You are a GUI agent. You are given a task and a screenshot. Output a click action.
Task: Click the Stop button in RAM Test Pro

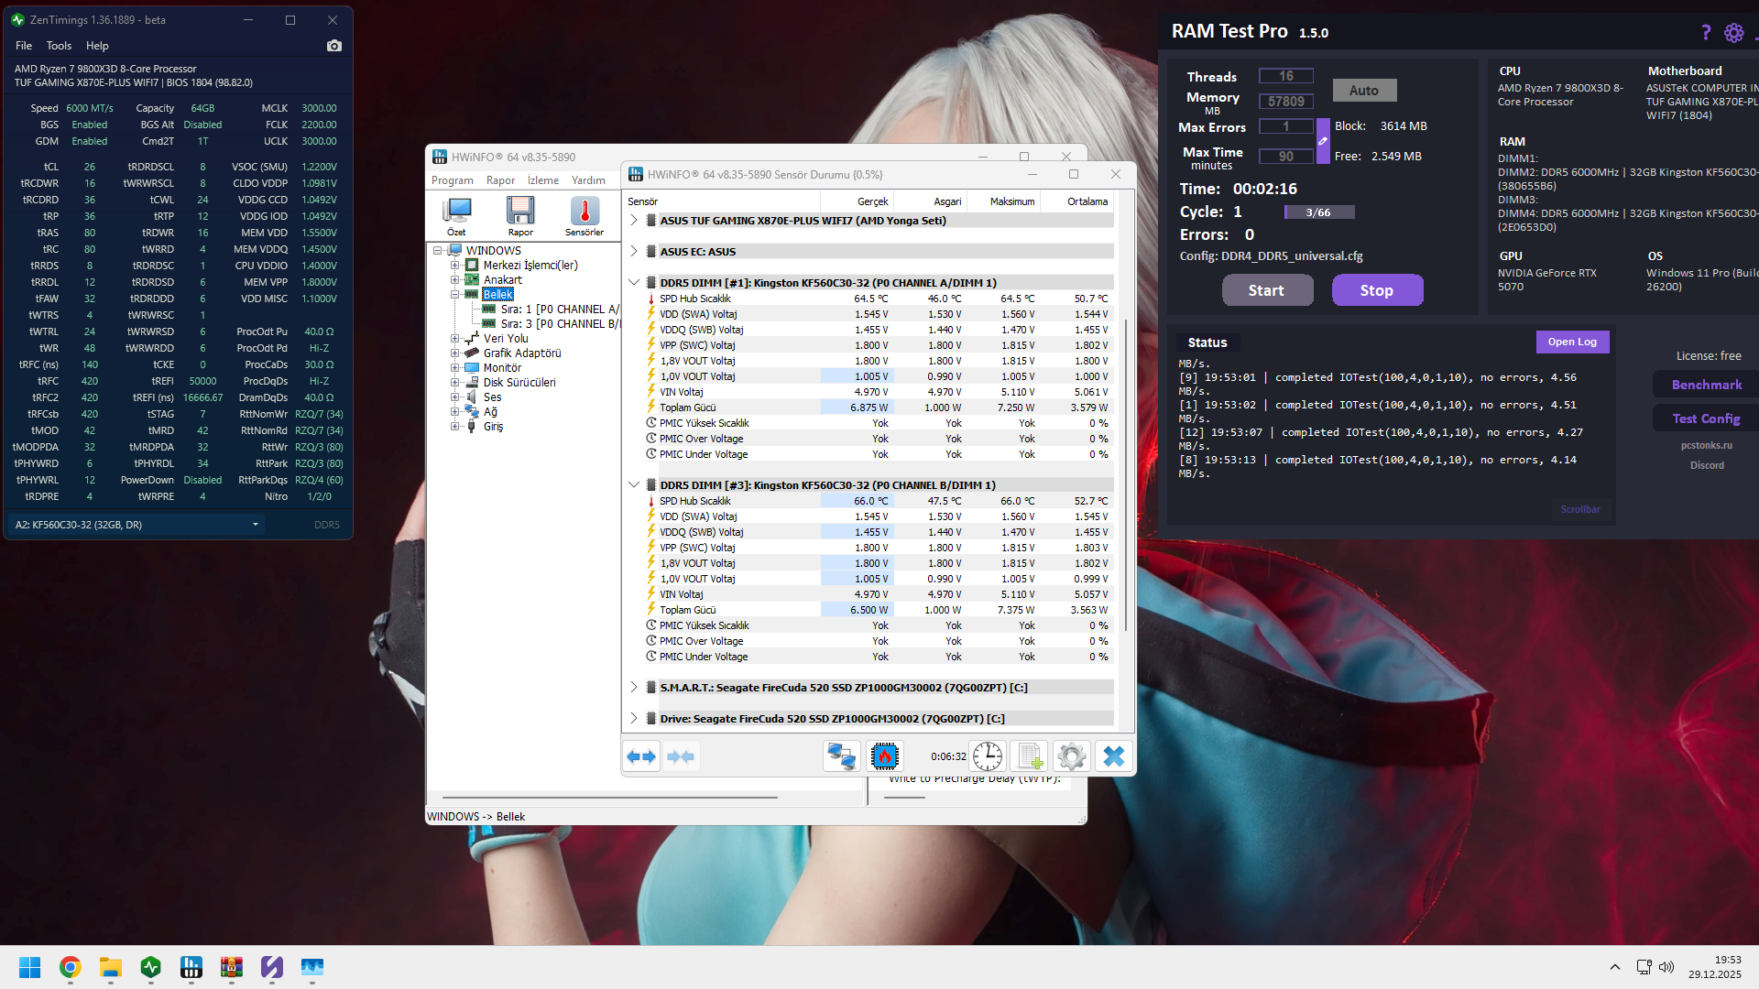click(x=1377, y=290)
